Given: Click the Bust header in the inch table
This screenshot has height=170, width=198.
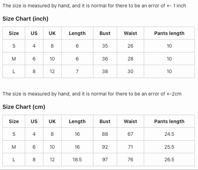Looking at the screenshot, I should [x=105, y=33].
